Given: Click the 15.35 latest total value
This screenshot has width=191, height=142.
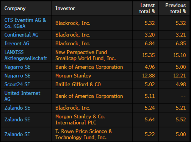Looking at the screenshot, I should 150,55.
